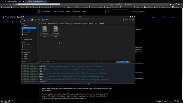The image size is (183, 103).
Task: Click the GitHub Octocat logo
Action: (39, 11)
